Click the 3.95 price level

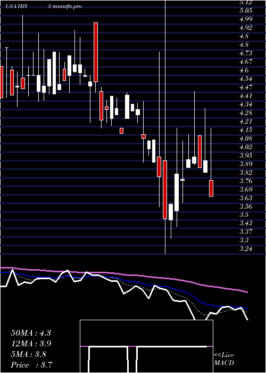tap(246, 156)
